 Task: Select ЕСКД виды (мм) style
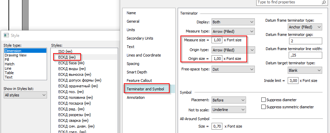click(72, 69)
